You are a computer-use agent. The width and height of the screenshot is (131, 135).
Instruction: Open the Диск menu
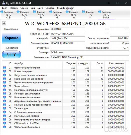click(x=40, y=8)
